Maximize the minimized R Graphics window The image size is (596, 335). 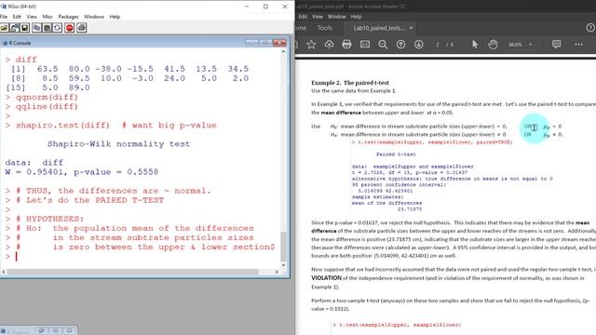coord(55,331)
